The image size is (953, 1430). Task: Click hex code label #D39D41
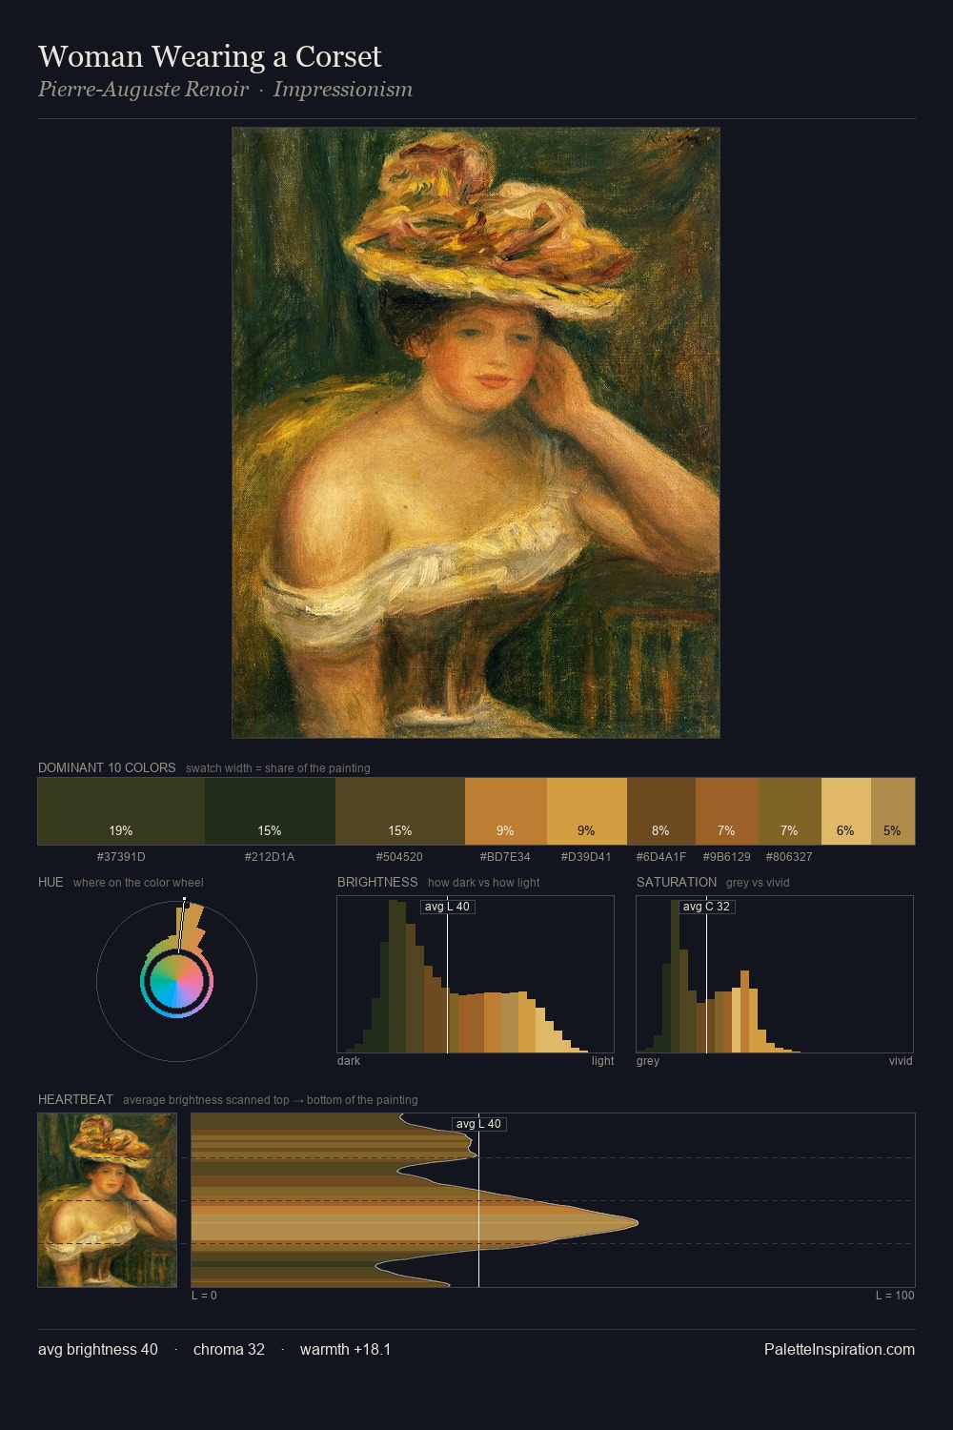click(586, 857)
